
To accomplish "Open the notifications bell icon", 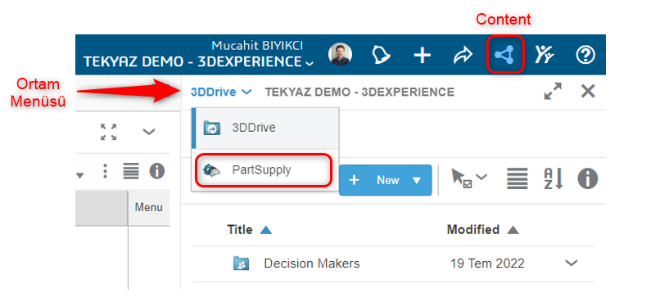I will pos(382,55).
